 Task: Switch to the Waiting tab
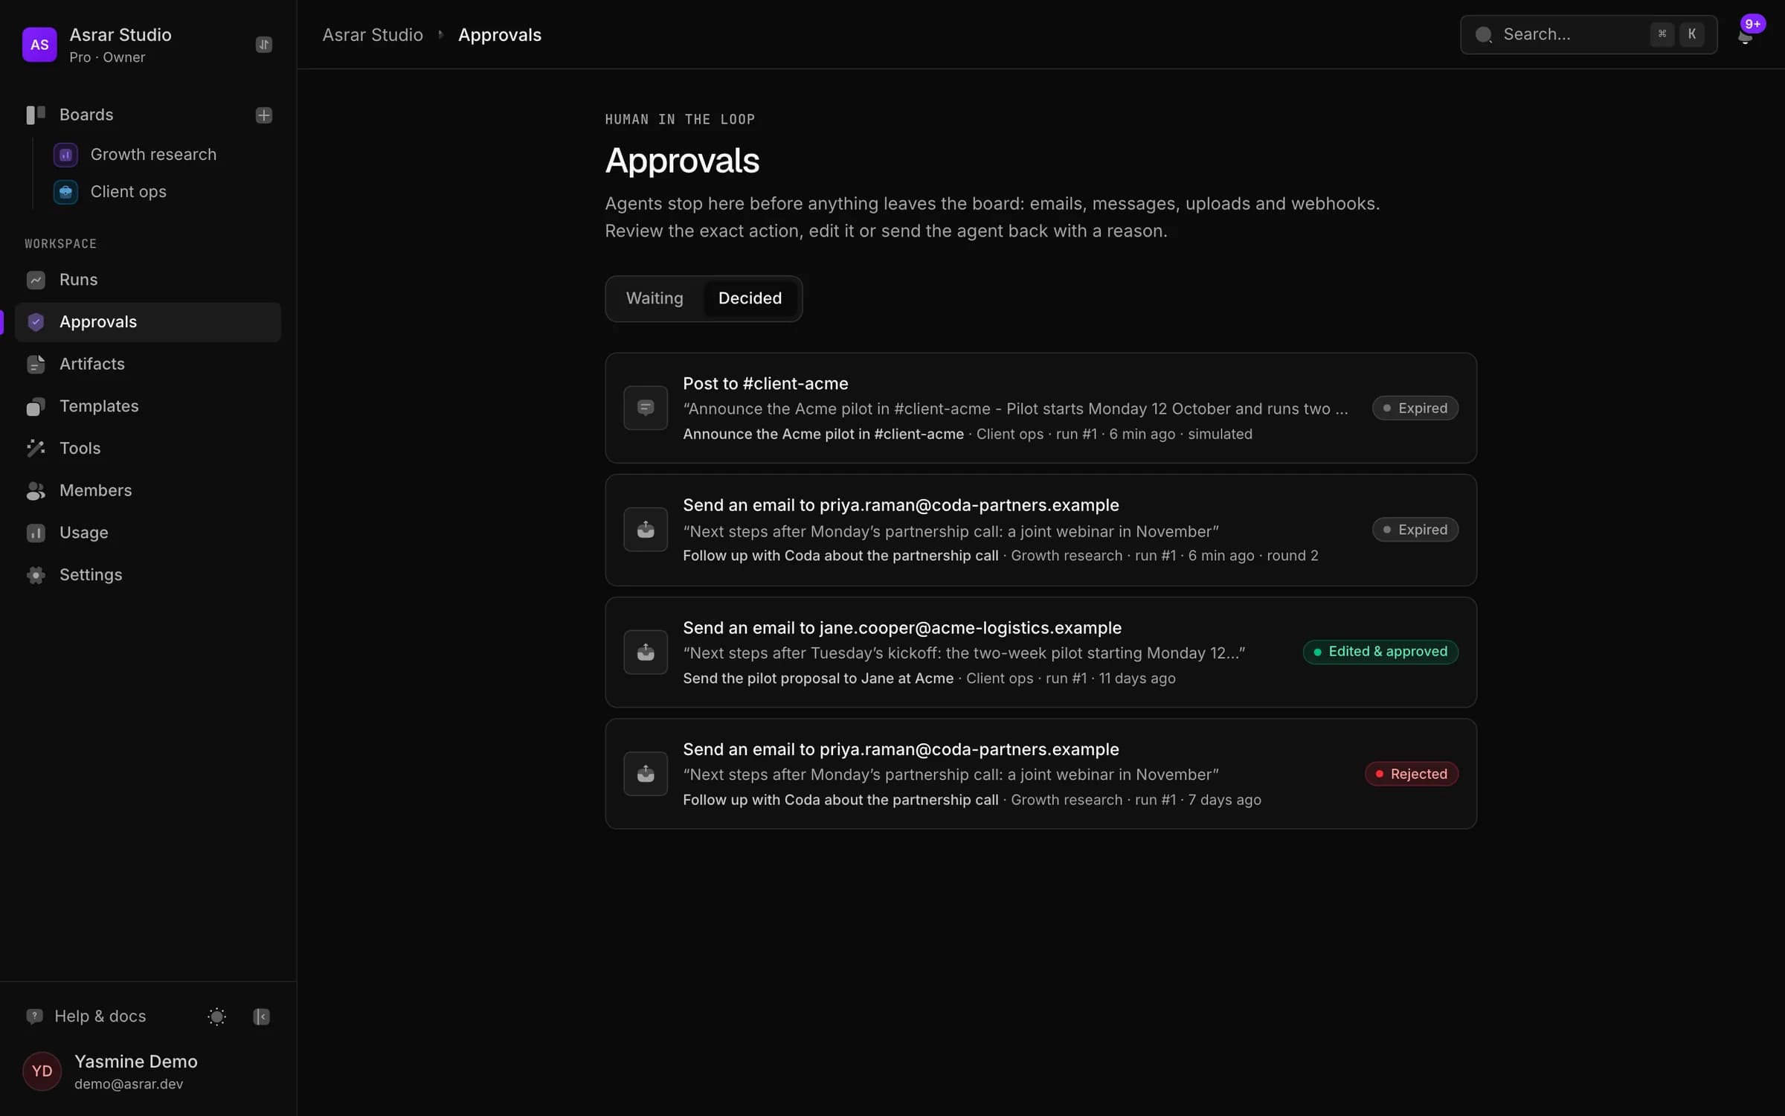(654, 298)
